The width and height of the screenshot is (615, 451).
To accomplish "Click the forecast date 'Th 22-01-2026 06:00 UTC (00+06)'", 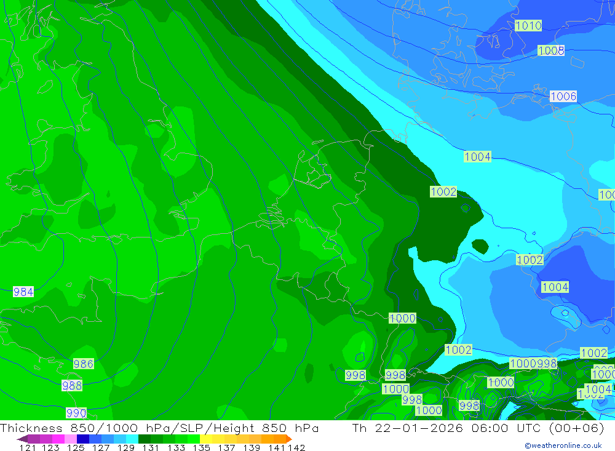I will 478,428.
